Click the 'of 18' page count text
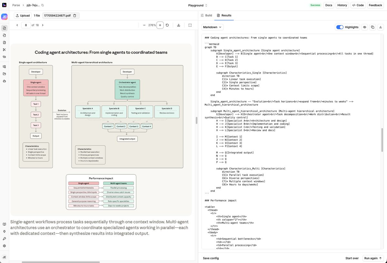Screen dimensions: 387x263 35,25
